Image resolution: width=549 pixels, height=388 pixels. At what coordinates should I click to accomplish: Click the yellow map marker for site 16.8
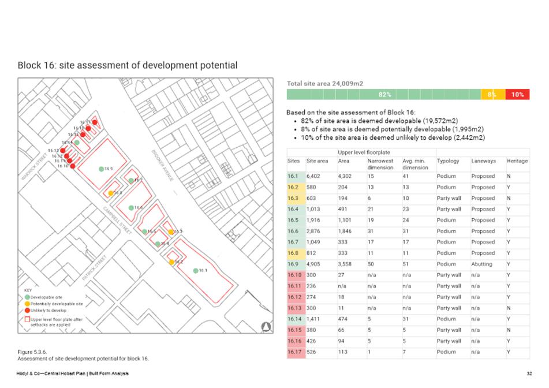click(x=111, y=193)
